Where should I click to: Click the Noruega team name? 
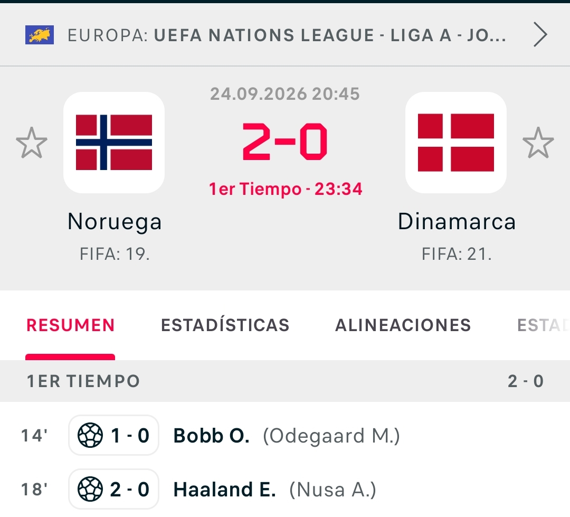(115, 222)
